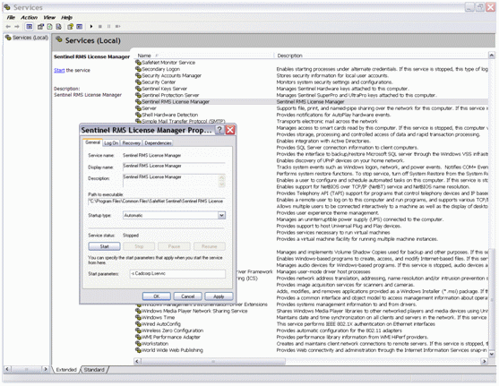Click the gear icon beside Sentinel Keys Server

(138, 89)
